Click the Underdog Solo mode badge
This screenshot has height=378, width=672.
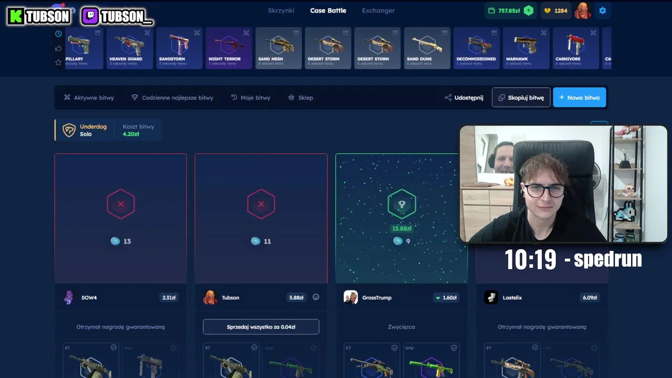[85, 130]
